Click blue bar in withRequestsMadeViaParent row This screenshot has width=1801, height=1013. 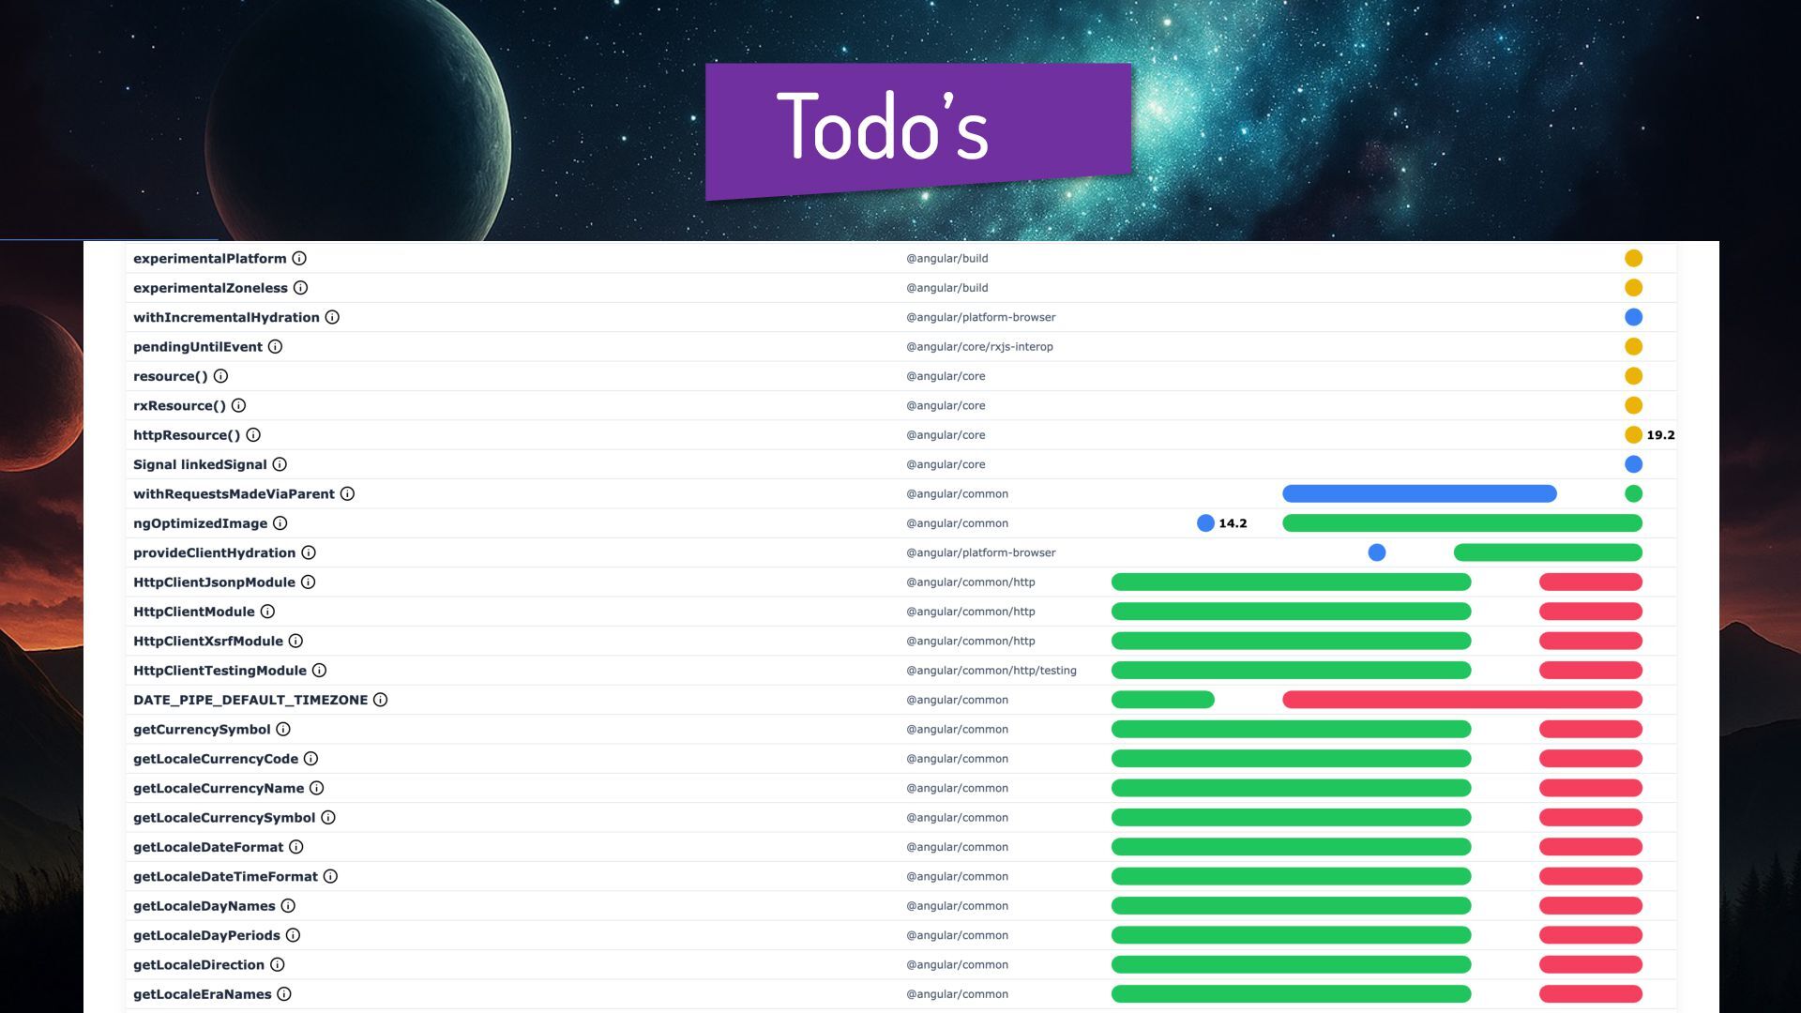click(x=1418, y=493)
